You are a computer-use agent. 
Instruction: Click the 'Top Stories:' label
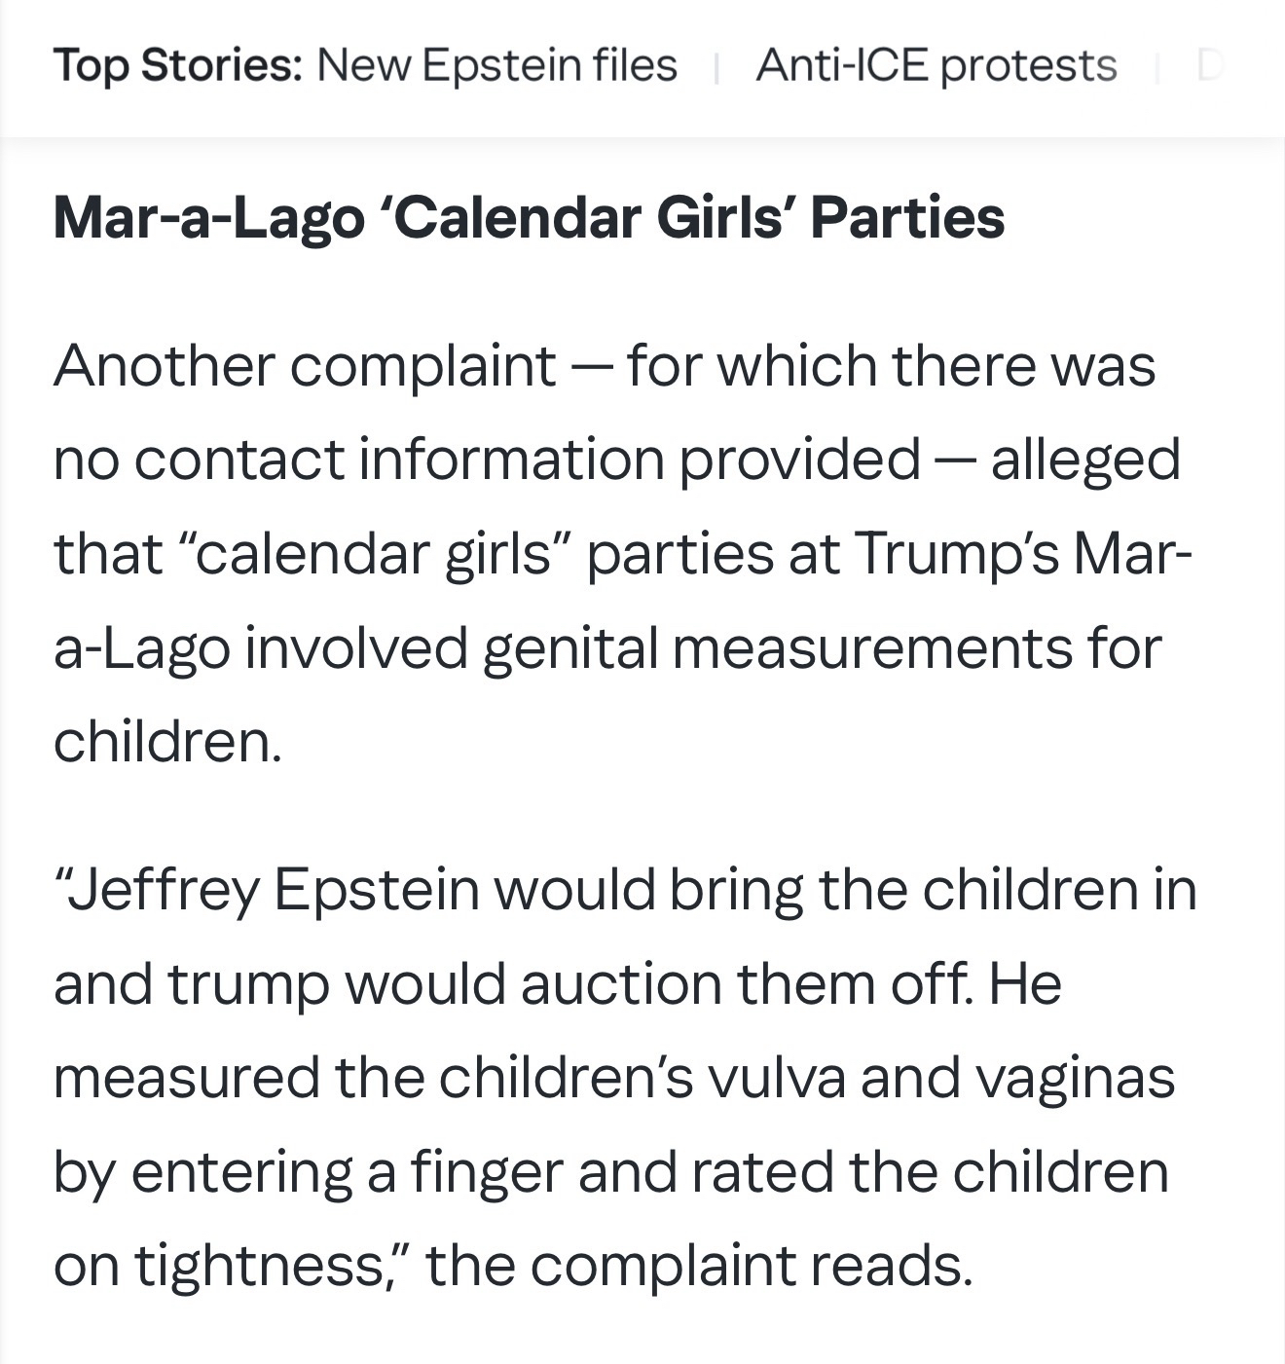point(178,65)
